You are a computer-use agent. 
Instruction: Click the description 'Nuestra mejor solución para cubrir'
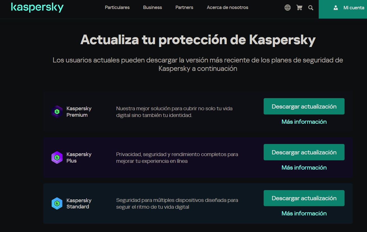pyautogui.click(x=174, y=112)
